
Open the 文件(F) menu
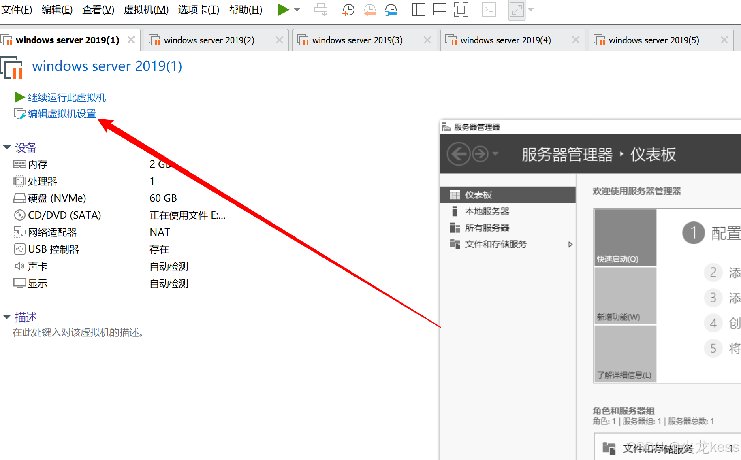pyautogui.click(x=17, y=10)
